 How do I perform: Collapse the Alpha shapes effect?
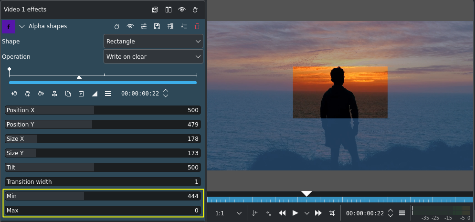click(x=22, y=26)
